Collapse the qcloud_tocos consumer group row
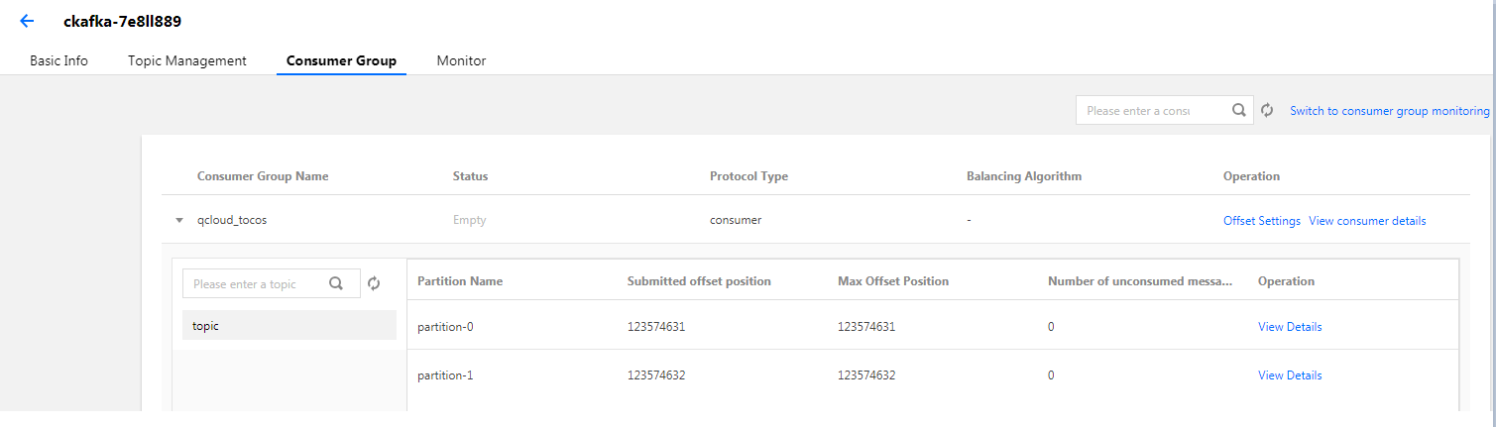This screenshot has width=1496, height=427. click(x=179, y=221)
